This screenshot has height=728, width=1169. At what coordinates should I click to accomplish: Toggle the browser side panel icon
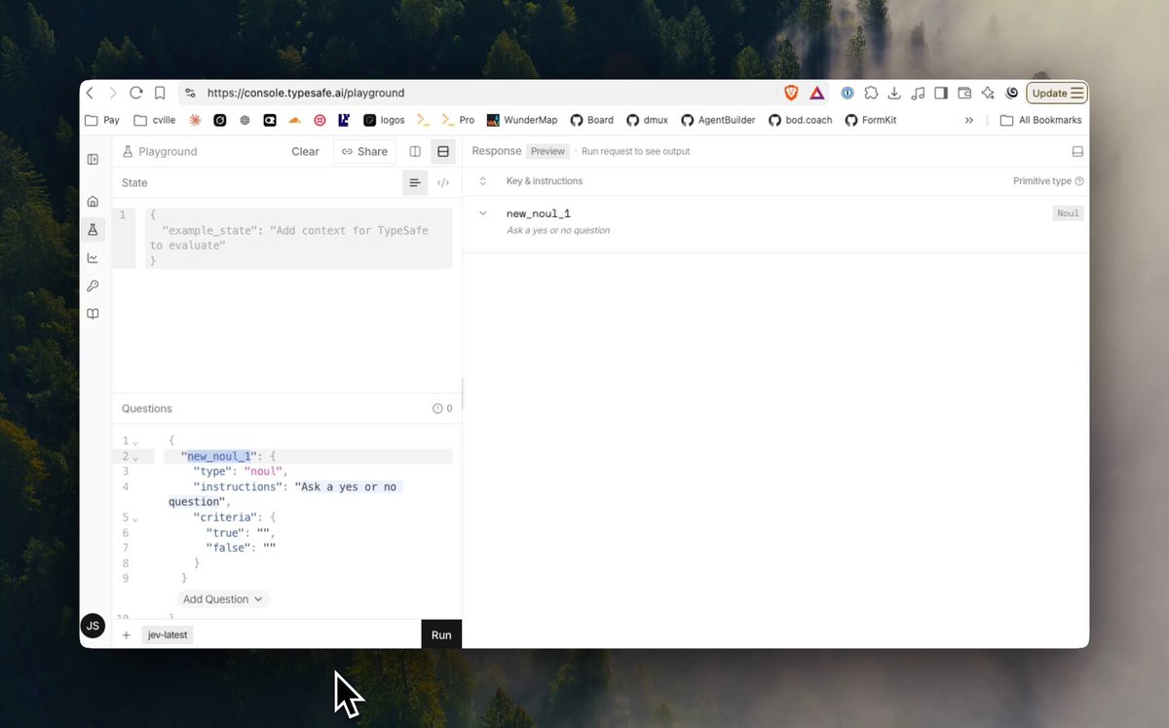pyautogui.click(x=941, y=94)
